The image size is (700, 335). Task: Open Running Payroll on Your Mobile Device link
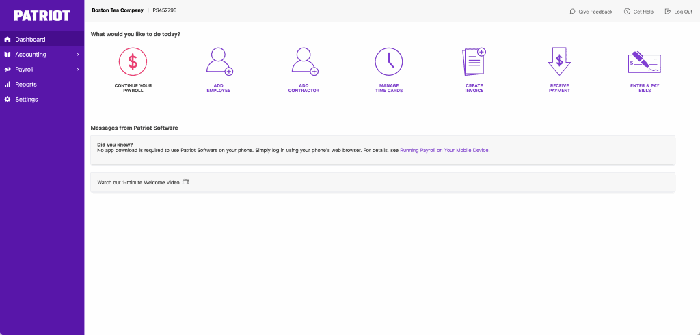[444, 151]
